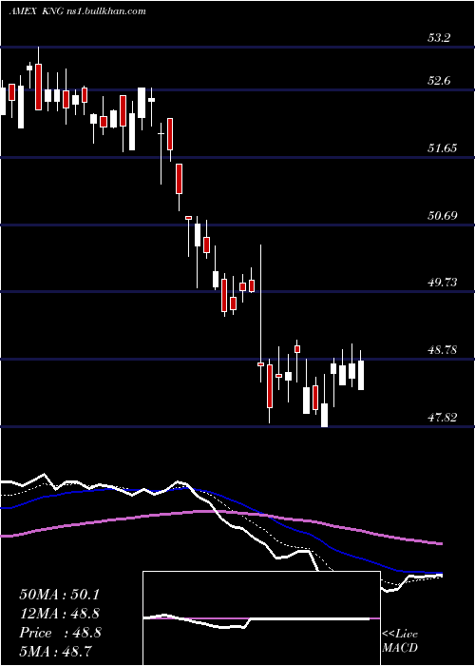Click the 50.69 price level label
475x666 pixels.
(443, 215)
